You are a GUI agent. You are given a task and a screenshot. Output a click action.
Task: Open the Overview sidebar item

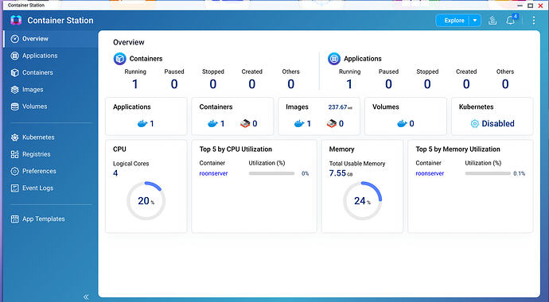pos(49,39)
